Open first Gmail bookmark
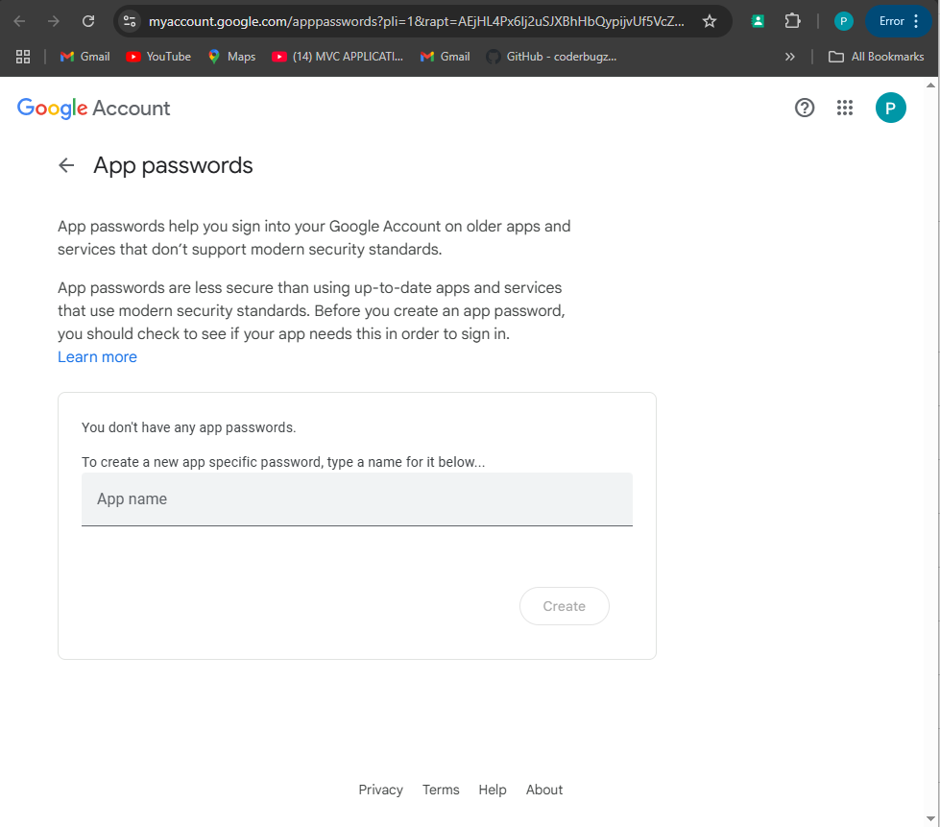This screenshot has height=827, width=940. (85, 57)
